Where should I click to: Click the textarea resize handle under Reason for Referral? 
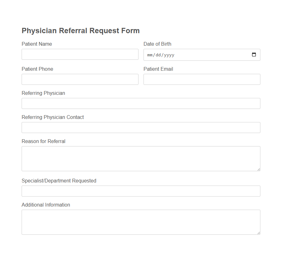click(x=258, y=169)
